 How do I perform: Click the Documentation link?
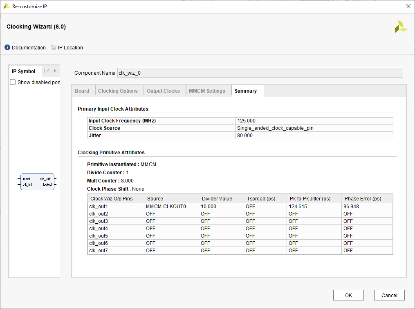(28, 47)
